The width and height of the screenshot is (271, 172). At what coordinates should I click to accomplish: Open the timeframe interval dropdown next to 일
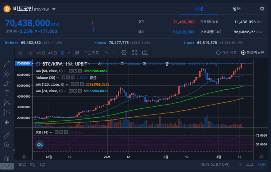tap(69, 52)
